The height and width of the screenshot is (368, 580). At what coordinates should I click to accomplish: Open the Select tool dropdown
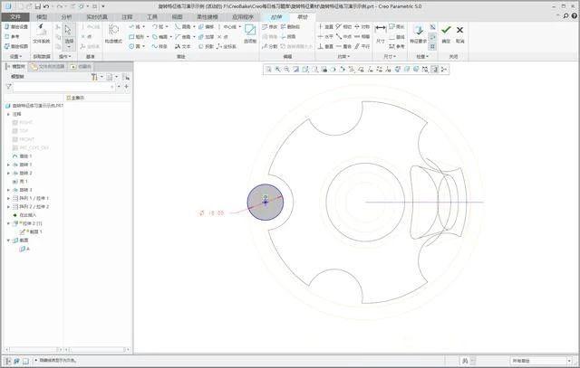pyautogui.click(x=69, y=47)
